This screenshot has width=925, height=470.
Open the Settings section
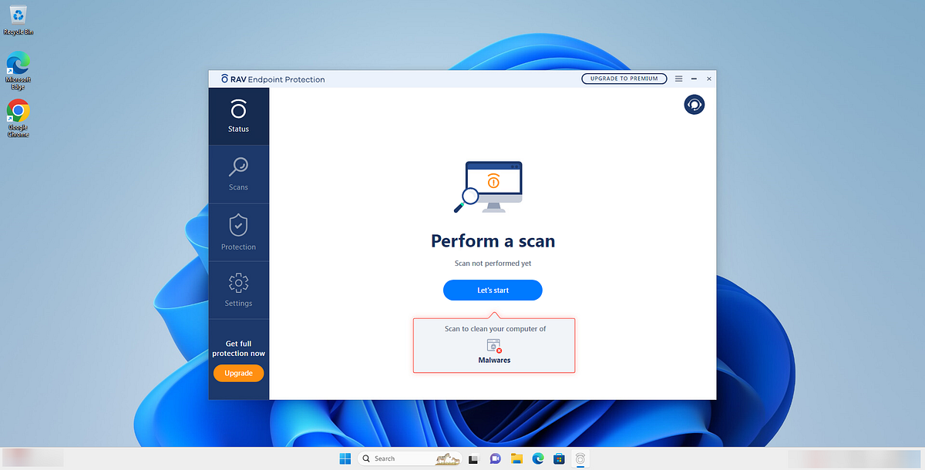click(238, 290)
